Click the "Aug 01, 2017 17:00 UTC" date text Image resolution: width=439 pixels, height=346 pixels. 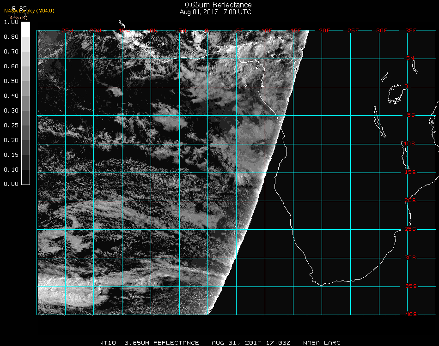click(x=215, y=12)
